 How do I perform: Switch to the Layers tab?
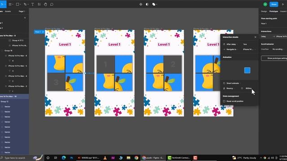[x=1, y=11]
